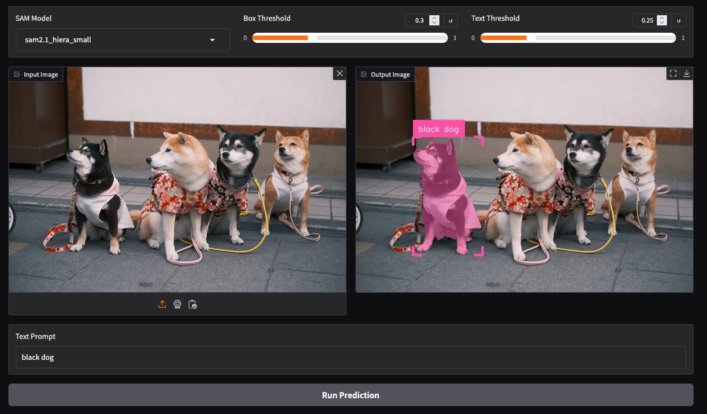Image resolution: width=707 pixels, height=414 pixels.
Task: Click the Box Threshold slider handle
Action: click(x=313, y=38)
